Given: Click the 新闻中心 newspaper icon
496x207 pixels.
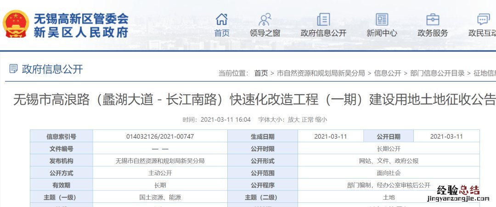Looking at the screenshot, I should click(382, 19).
